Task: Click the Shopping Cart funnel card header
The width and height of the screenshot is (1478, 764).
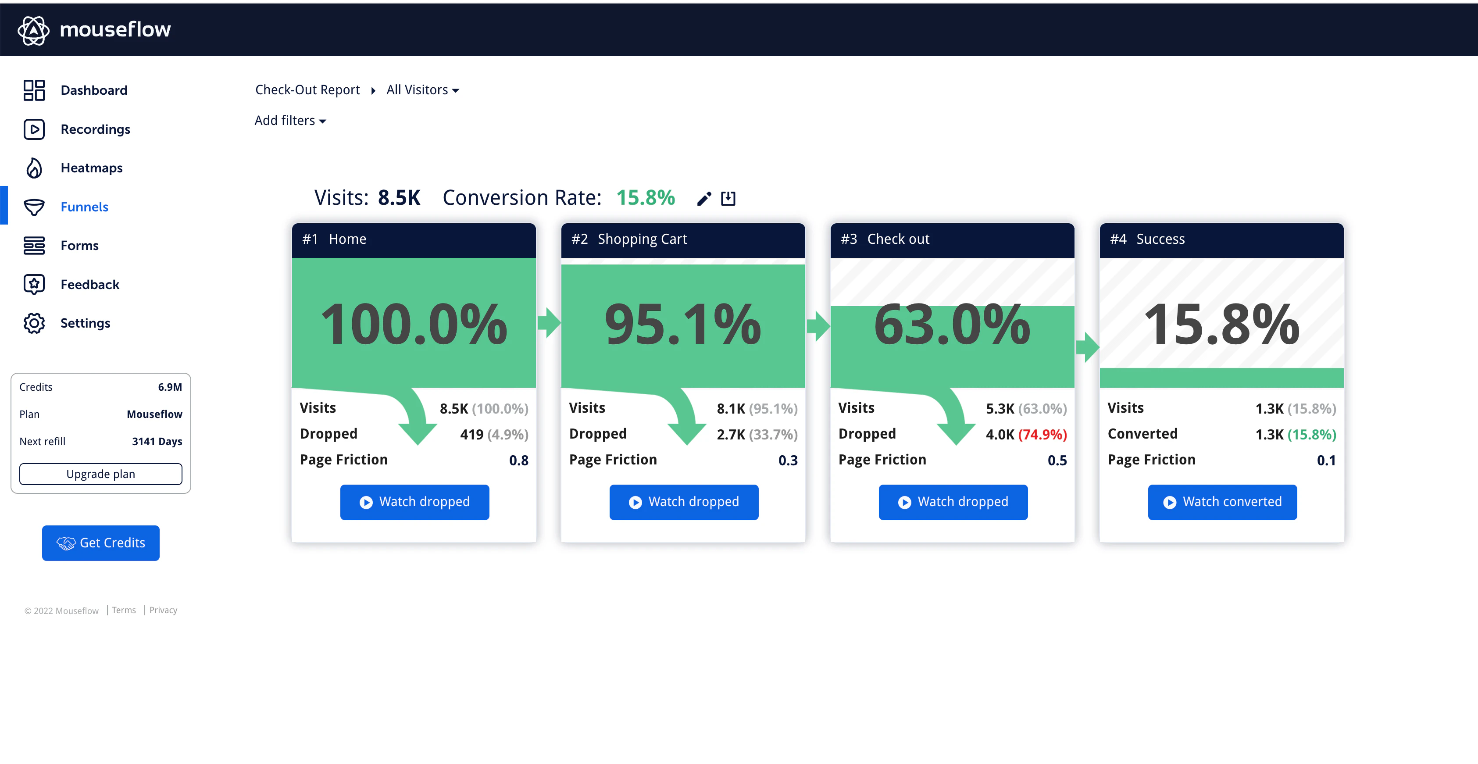Action: pos(683,239)
